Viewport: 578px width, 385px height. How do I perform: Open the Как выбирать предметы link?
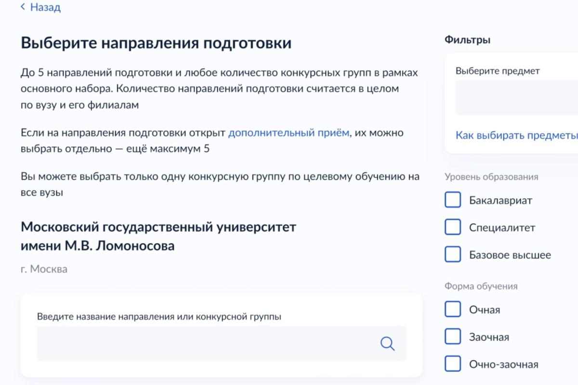tap(517, 135)
